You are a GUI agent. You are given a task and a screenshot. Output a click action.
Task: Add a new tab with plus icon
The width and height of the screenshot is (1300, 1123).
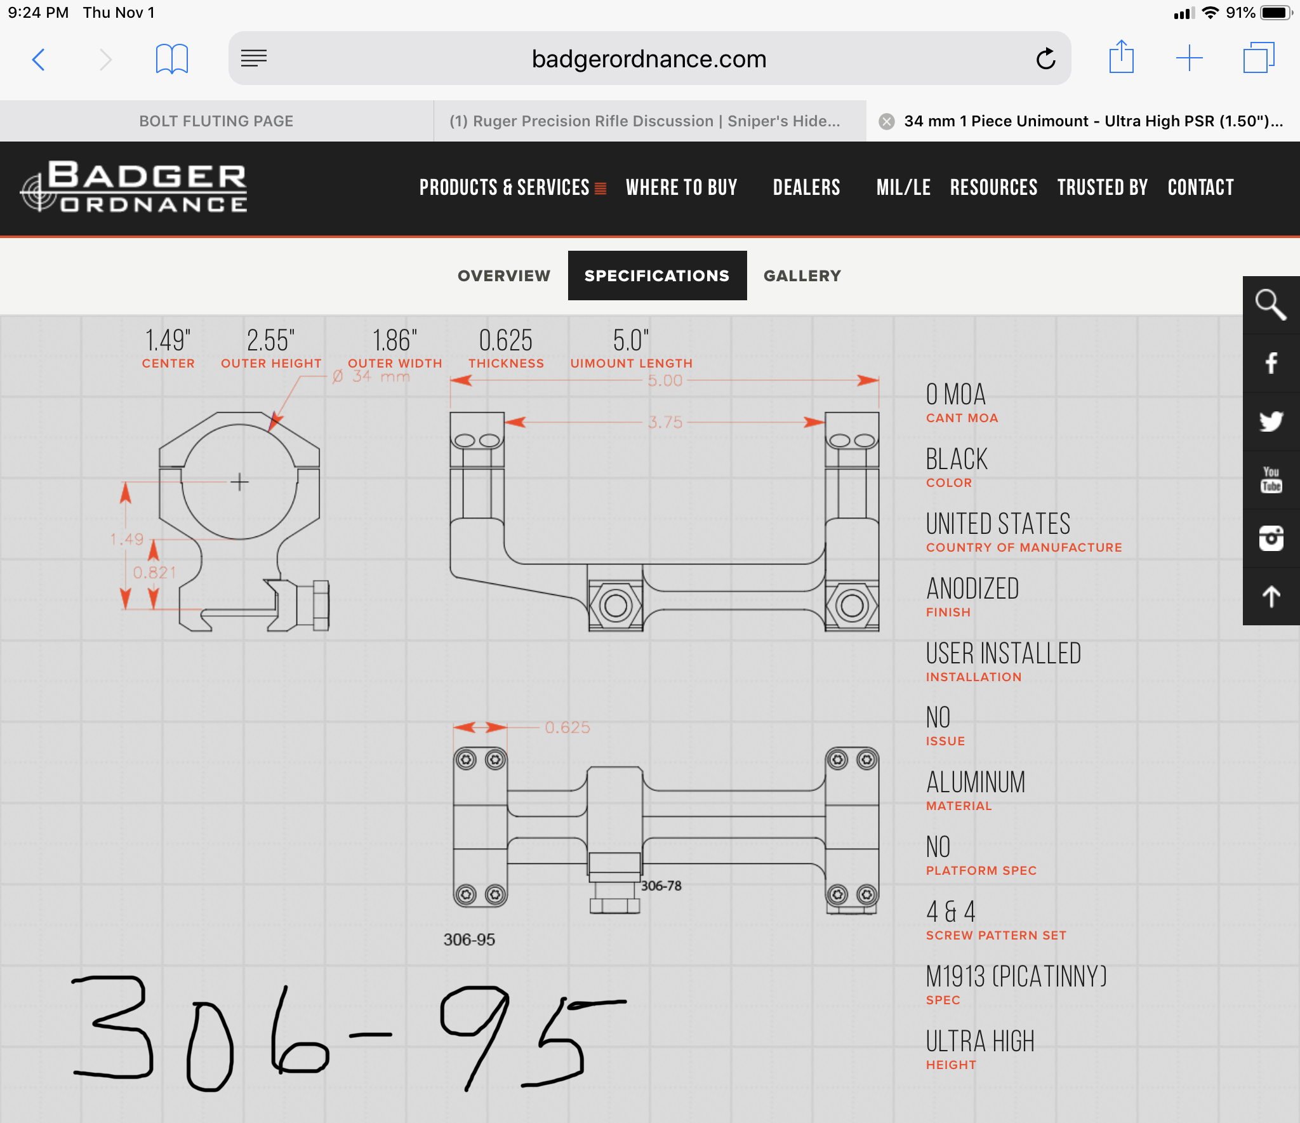tap(1189, 58)
